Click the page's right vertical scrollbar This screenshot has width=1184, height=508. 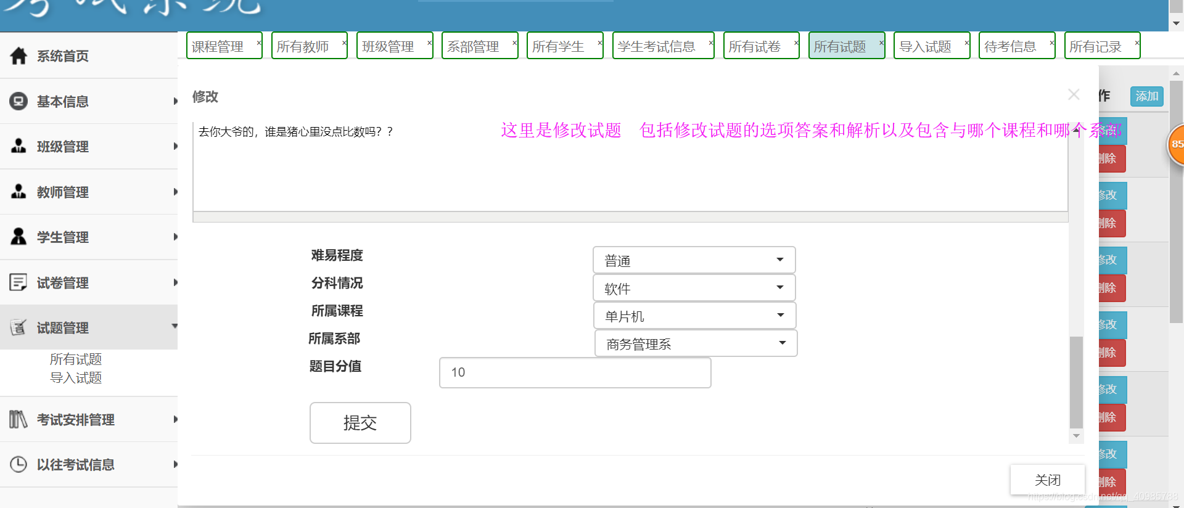(x=1177, y=202)
